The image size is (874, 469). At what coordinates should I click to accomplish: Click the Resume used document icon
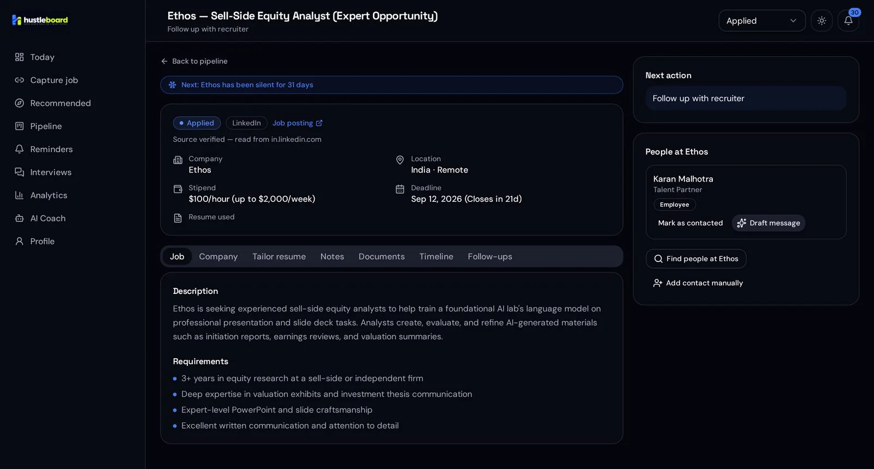[178, 218]
